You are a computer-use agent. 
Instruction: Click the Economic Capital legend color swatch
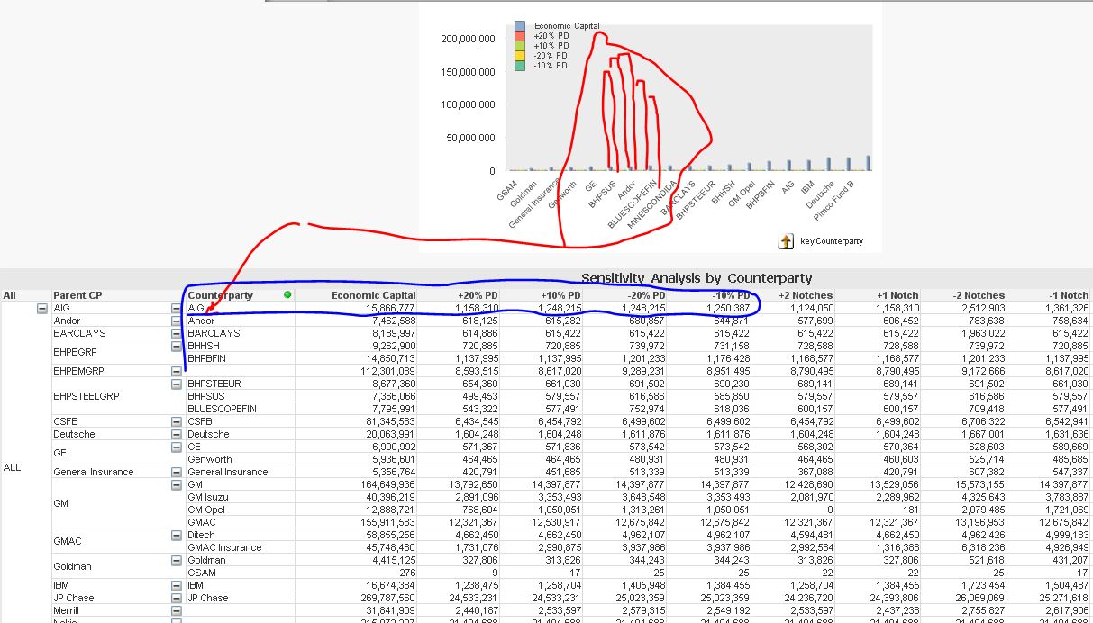pos(519,26)
